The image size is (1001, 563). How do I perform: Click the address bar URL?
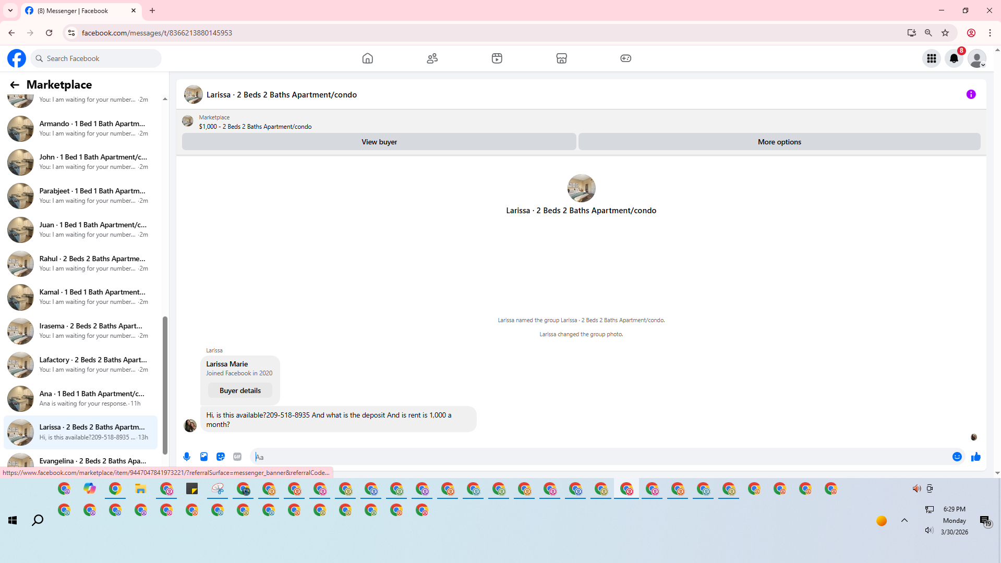pyautogui.click(x=157, y=33)
